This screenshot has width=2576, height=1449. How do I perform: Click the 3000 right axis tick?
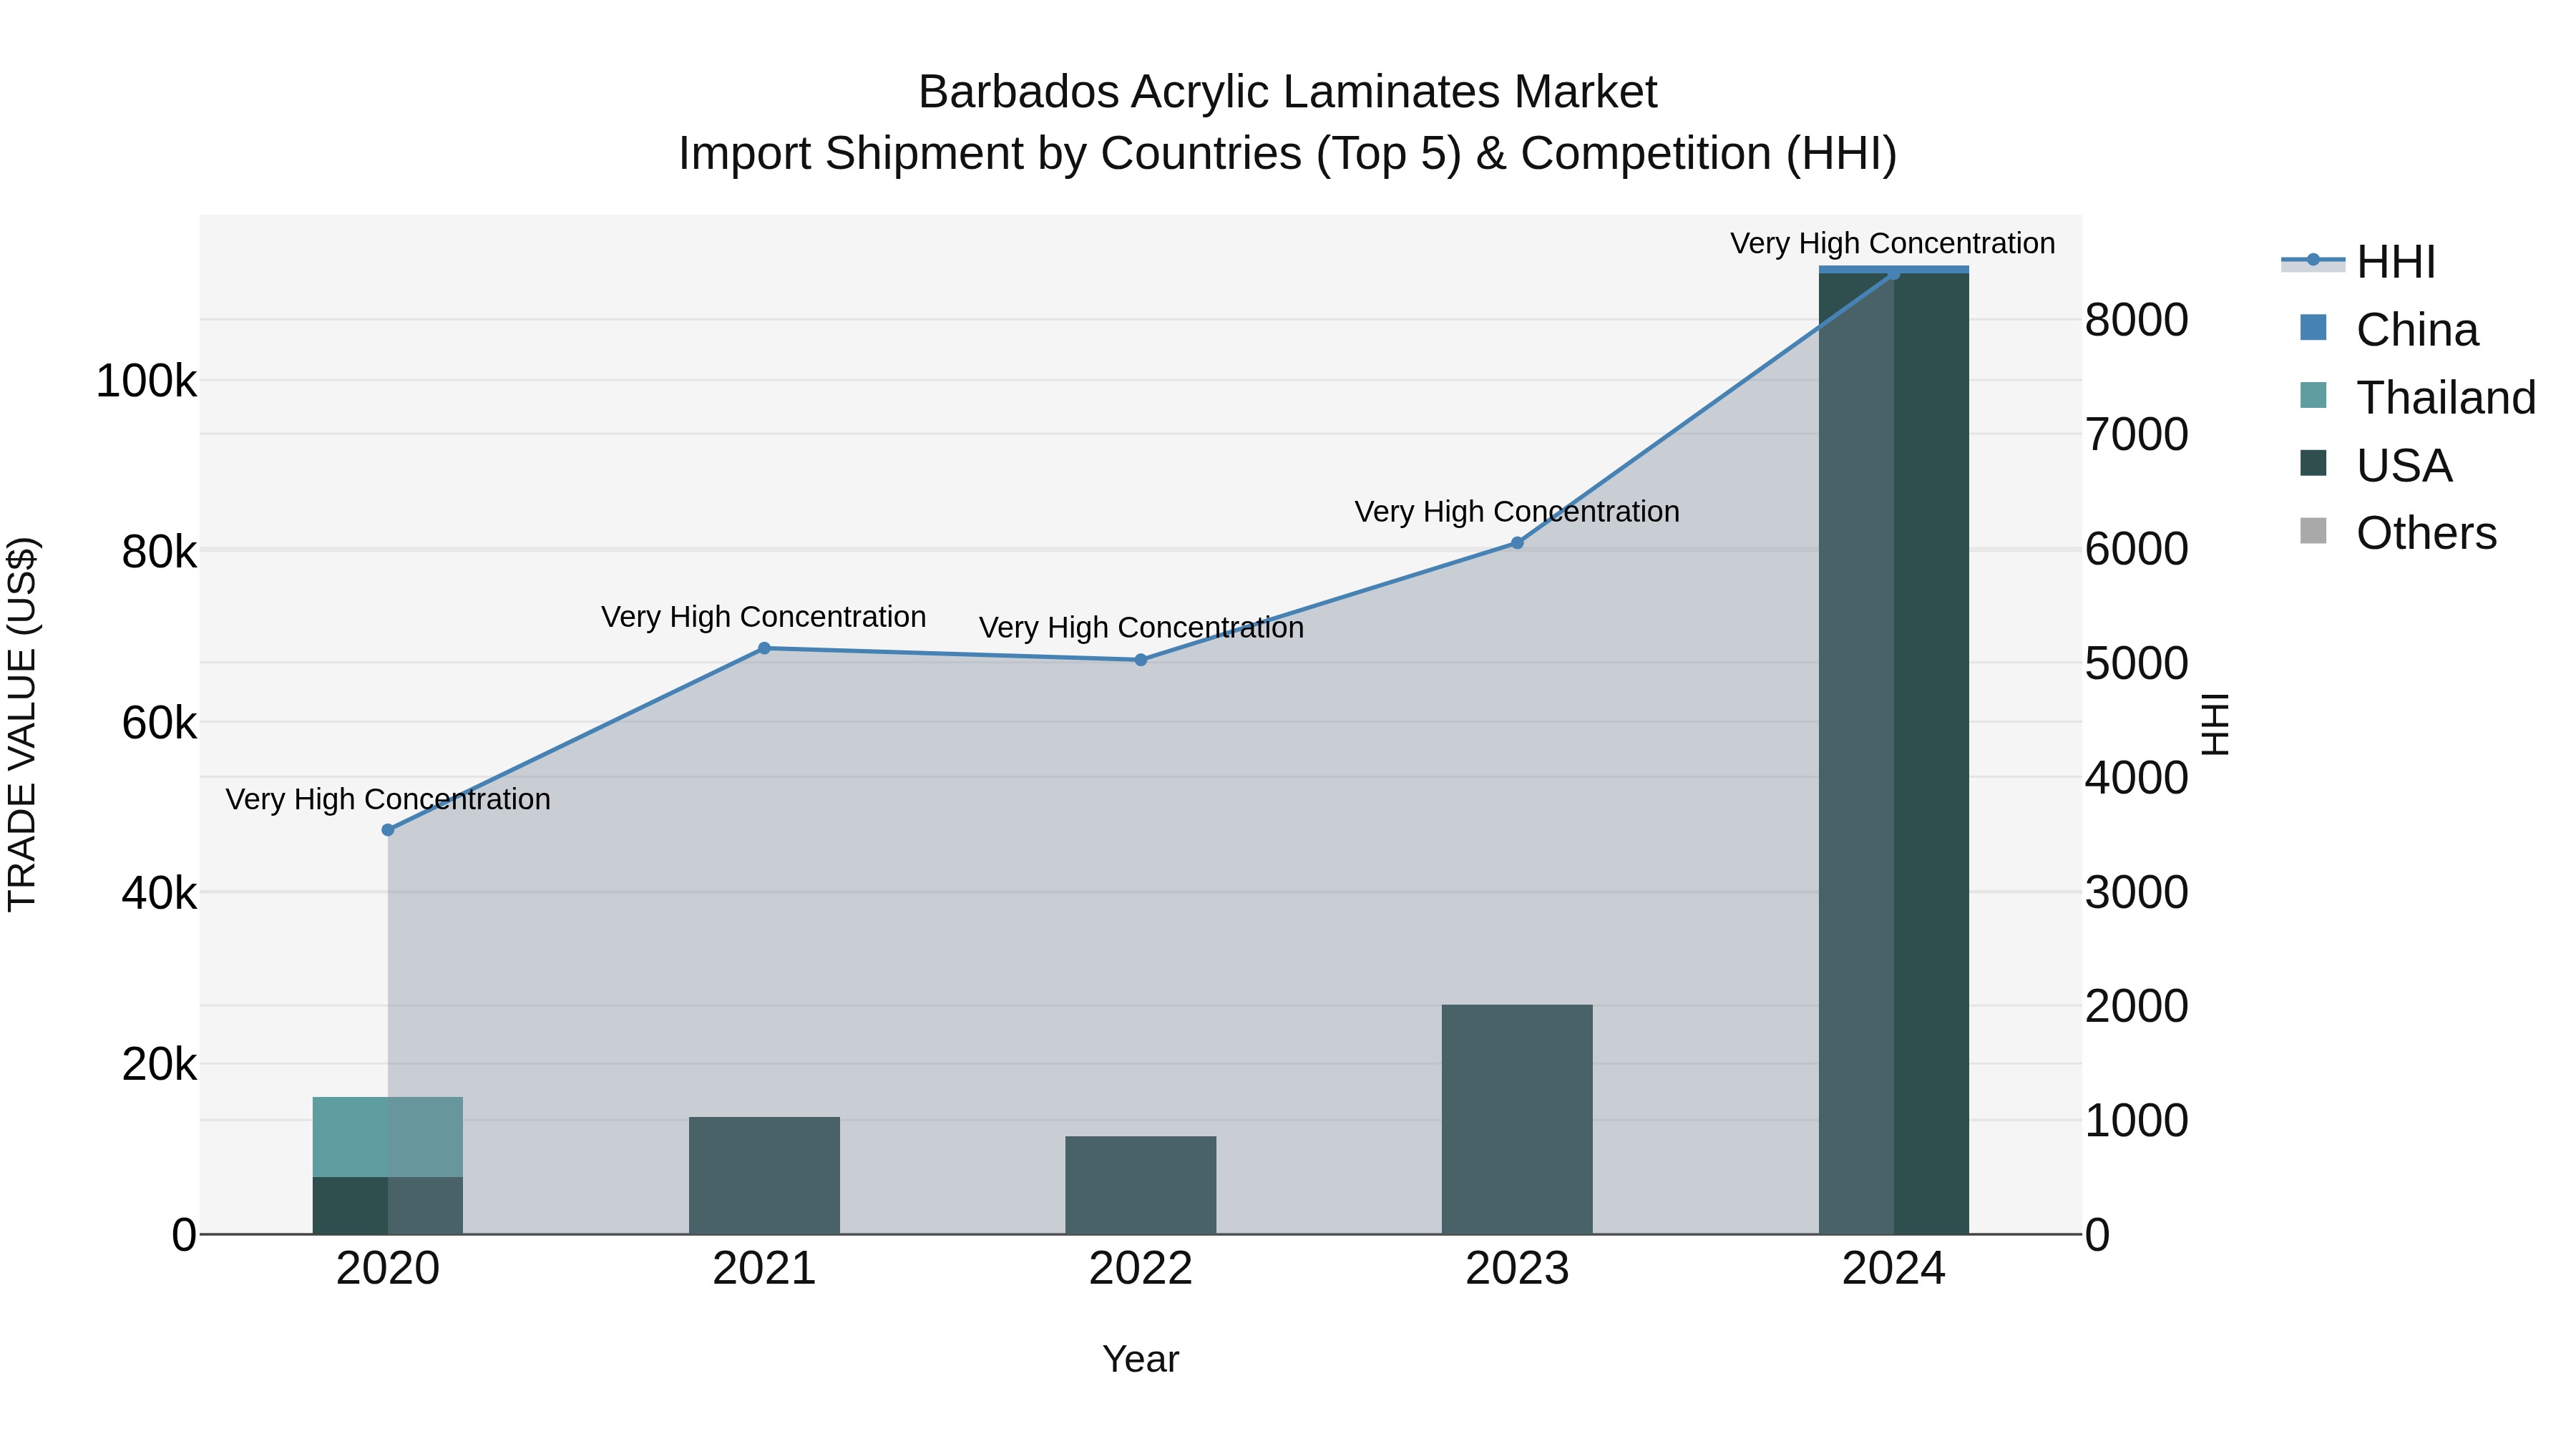(x=2137, y=892)
